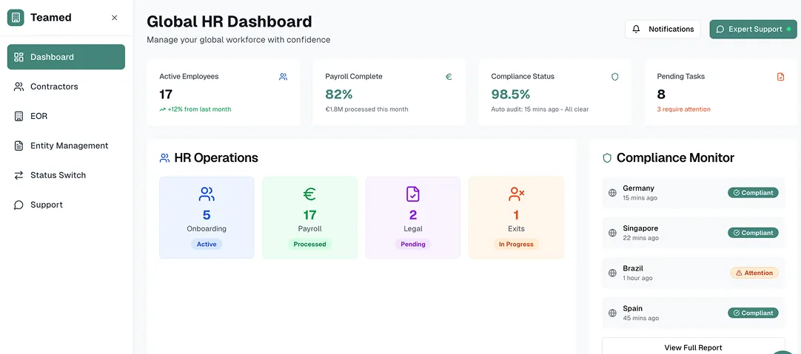The height and width of the screenshot is (354, 801).
Task: Click the globe icon next to Germany
Action: coord(612,193)
